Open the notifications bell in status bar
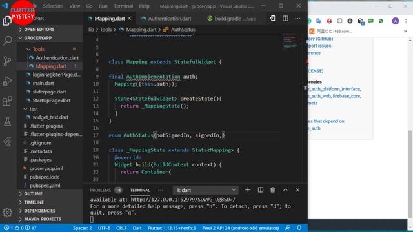The height and width of the screenshot is (232, 413). click(x=299, y=227)
